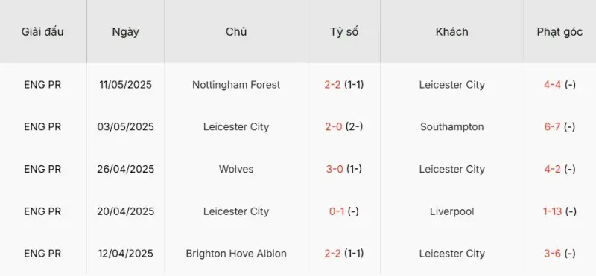
Task: Click the 12/04/2025 match date
Action: 125,254
